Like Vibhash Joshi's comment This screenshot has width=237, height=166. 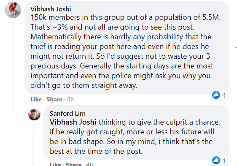36,99
